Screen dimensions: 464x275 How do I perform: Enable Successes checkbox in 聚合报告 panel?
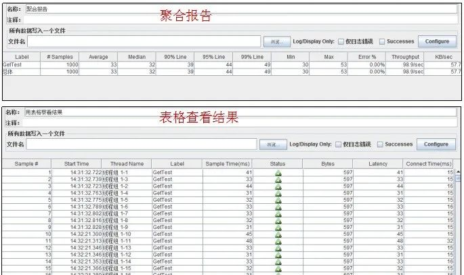point(382,42)
